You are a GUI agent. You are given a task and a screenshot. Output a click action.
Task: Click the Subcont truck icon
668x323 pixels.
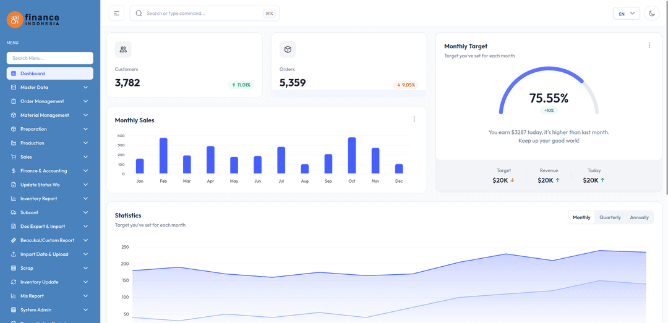13,212
